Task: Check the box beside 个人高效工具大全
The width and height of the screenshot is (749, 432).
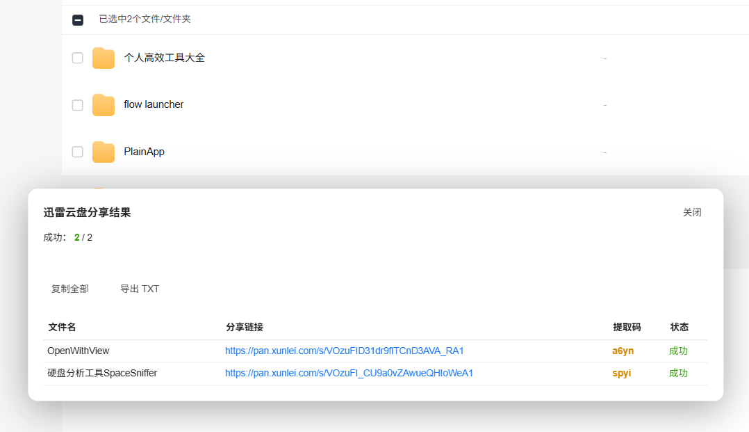Action: tap(77, 58)
